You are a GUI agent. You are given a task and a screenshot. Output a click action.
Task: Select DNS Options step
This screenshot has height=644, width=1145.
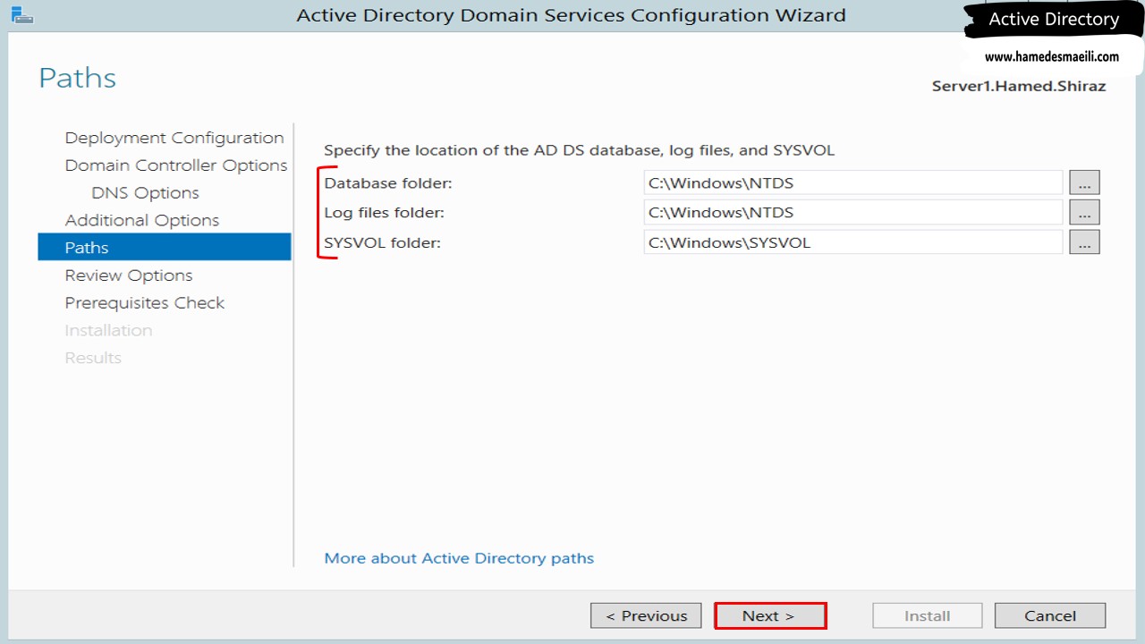[x=145, y=193]
